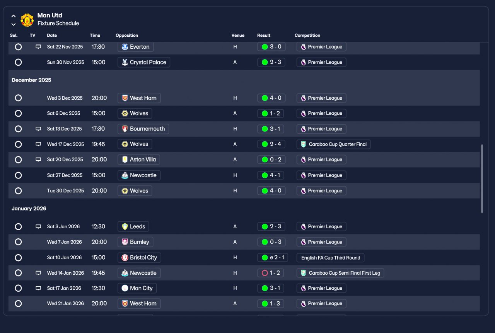Sort by the Venue column header
This screenshot has width=495, height=333.
pos(238,36)
